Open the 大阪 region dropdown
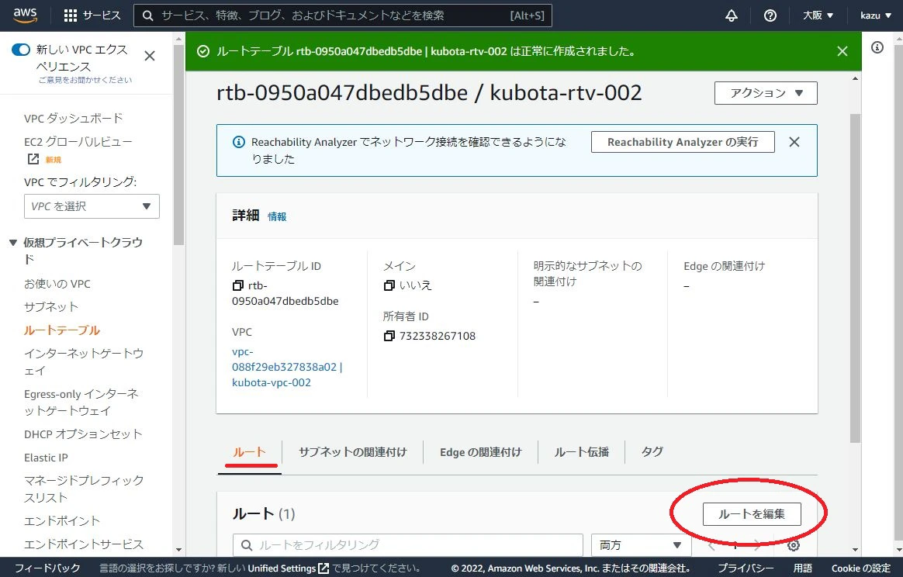The height and width of the screenshot is (577, 903). click(818, 16)
